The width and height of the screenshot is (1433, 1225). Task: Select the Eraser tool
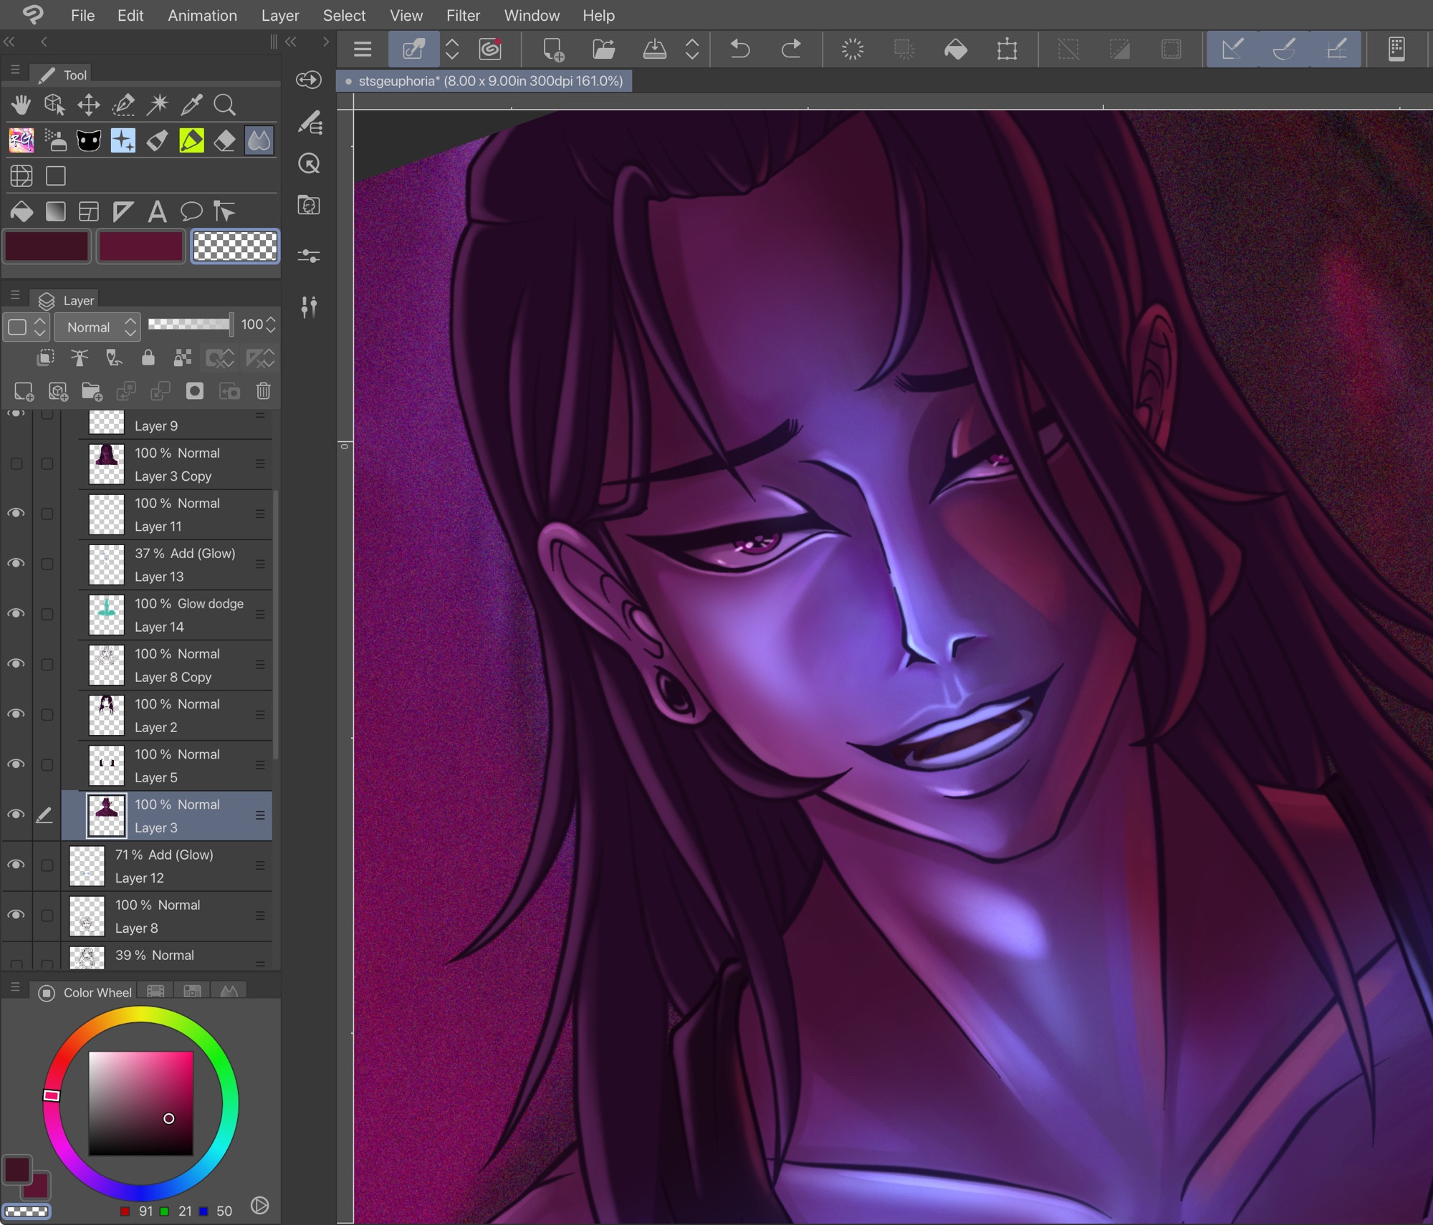point(225,140)
